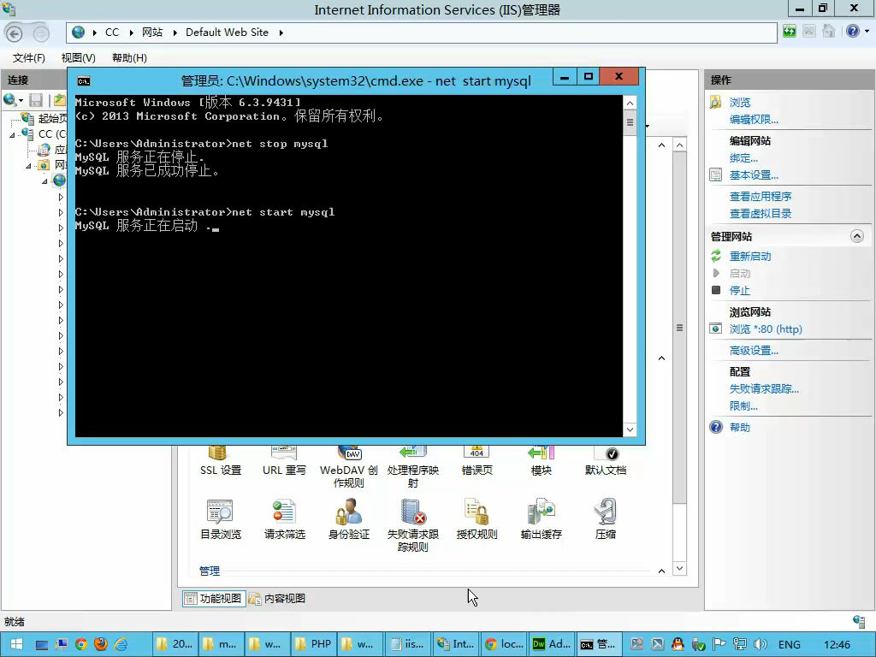Open the 请求筛选 feature
Viewport: 876px width, 657px height.
[x=284, y=519]
